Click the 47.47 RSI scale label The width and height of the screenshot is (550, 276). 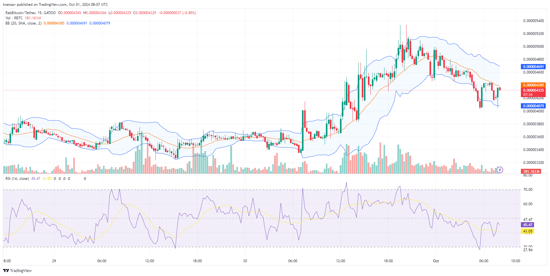pyautogui.click(x=528, y=220)
